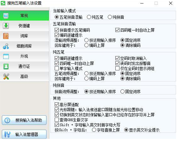Image resolution: width=177 pixels, height=142 pixels.
Task: Click the wrench and screwdriver icon beside 高级
Action: (6, 77)
